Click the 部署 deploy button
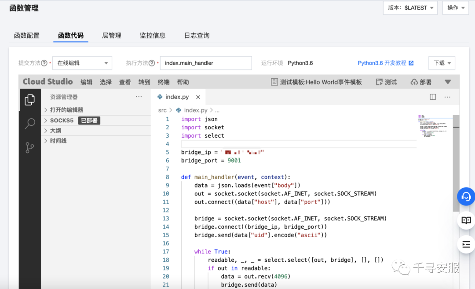The image size is (475, 289). coord(421,82)
